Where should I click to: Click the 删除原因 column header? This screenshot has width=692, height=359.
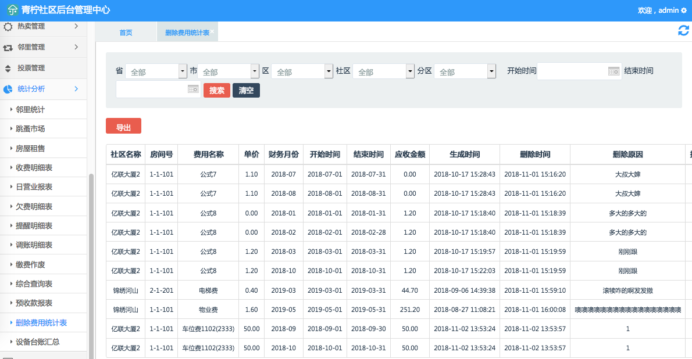pos(627,155)
